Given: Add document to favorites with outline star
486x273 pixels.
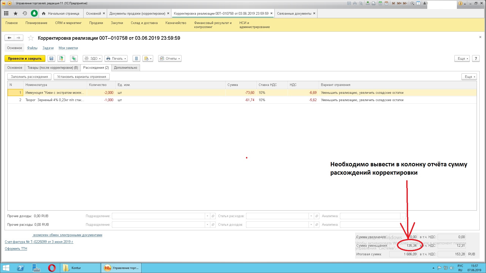Looking at the screenshot, I should 31,38.
